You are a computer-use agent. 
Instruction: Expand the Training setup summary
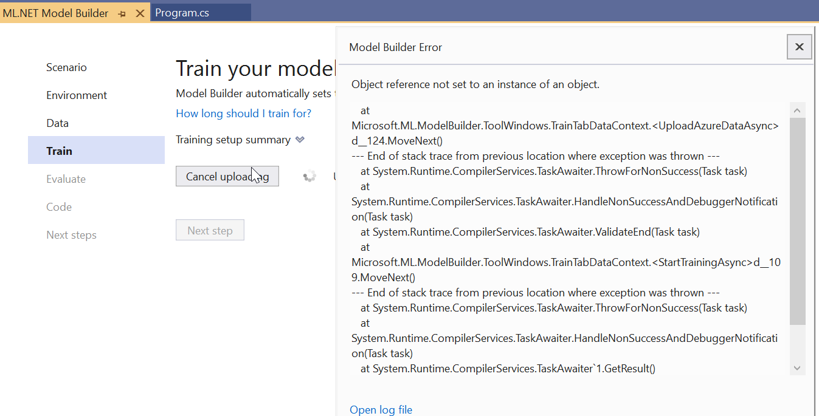click(299, 139)
